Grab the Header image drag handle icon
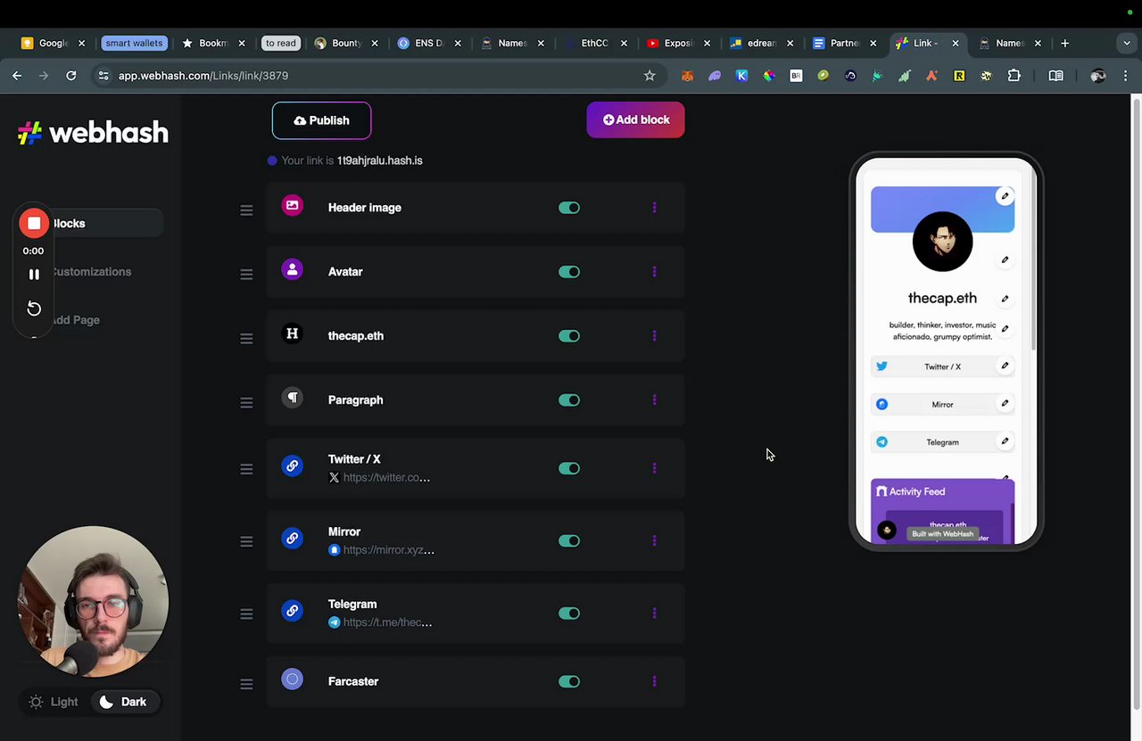 (246, 210)
